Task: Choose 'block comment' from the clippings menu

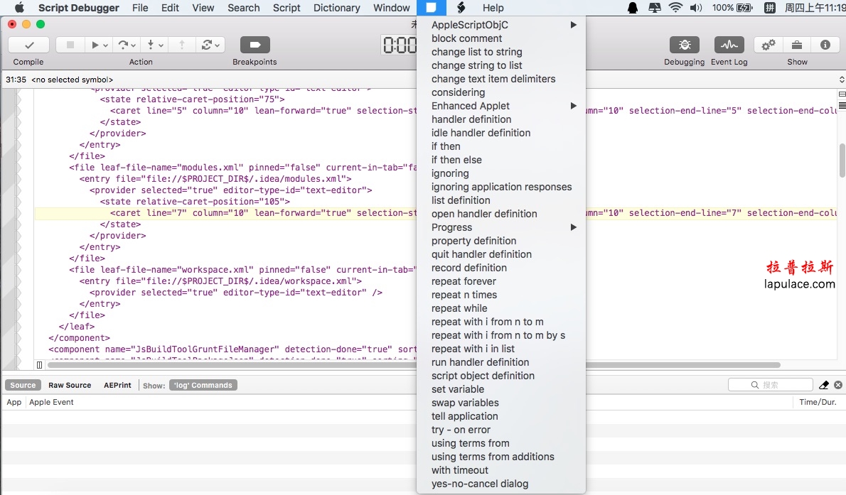Action: 501,38
